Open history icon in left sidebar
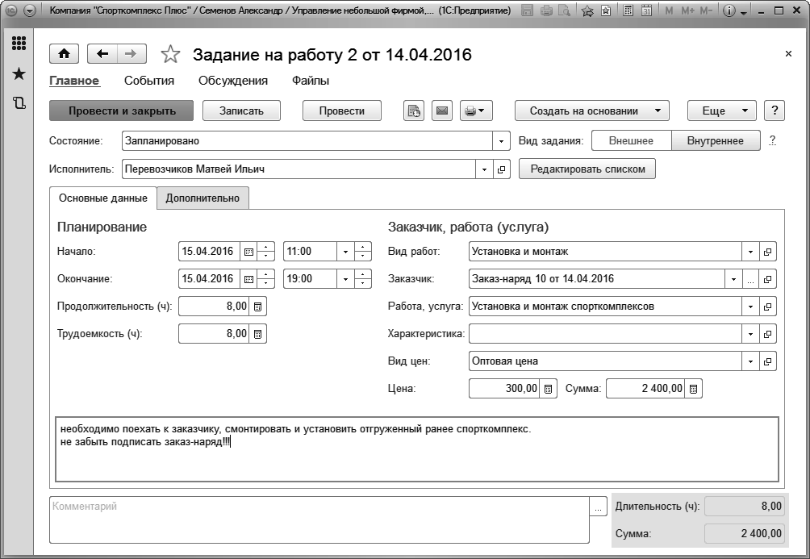The width and height of the screenshot is (810, 559). point(19,102)
